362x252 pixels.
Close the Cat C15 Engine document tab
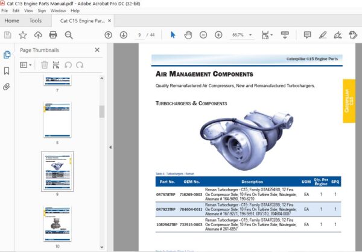tap(109, 20)
